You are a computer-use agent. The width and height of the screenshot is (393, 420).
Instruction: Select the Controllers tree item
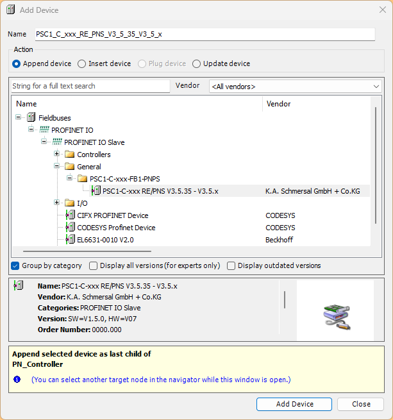(x=94, y=155)
